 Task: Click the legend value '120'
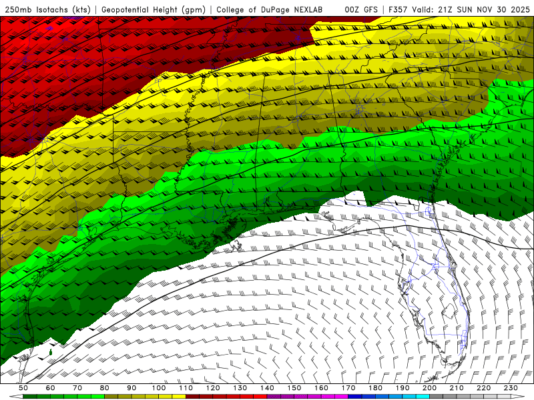click(213, 388)
